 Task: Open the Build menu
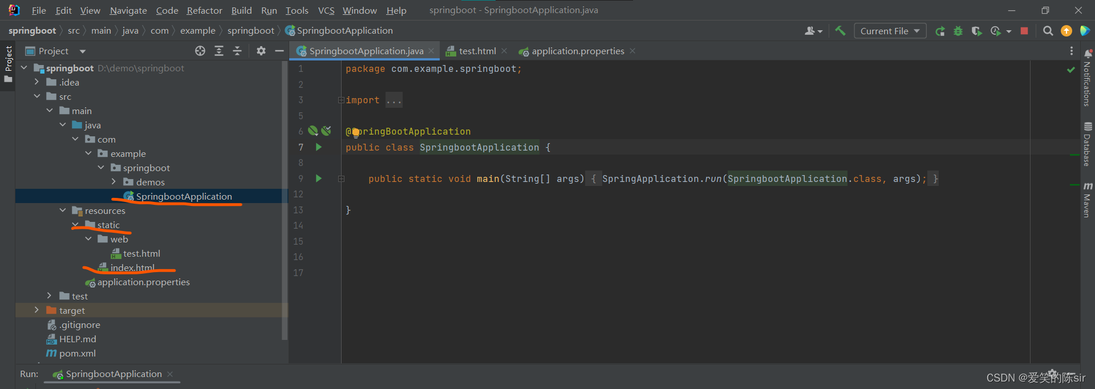pyautogui.click(x=241, y=10)
